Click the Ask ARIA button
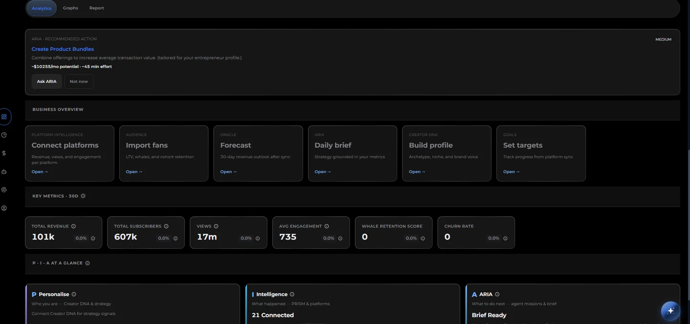Image resolution: width=690 pixels, height=324 pixels. point(46,81)
